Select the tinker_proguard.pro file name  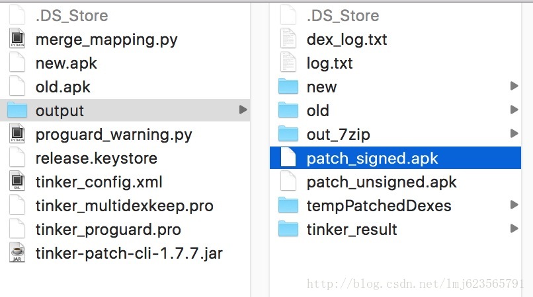pos(108,230)
